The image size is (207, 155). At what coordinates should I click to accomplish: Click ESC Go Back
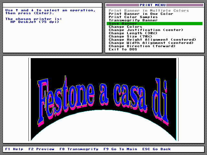click(157, 149)
